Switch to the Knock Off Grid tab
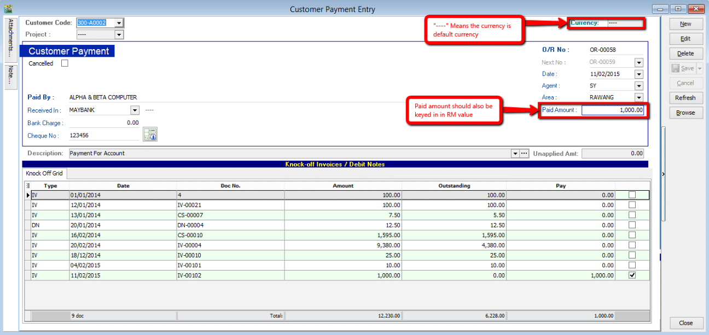The width and height of the screenshot is (709, 335). tap(44, 174)
